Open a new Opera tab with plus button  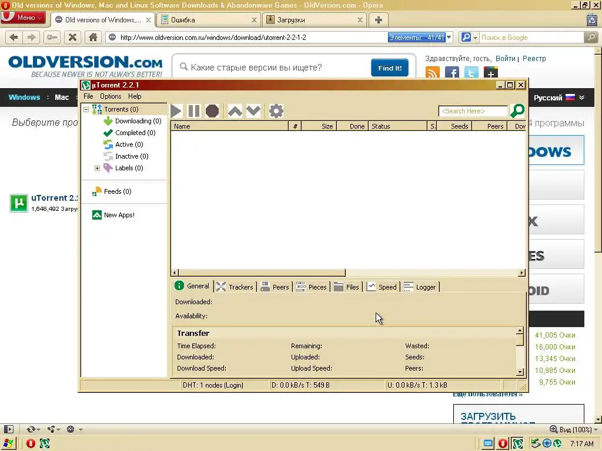click(378, 20)
